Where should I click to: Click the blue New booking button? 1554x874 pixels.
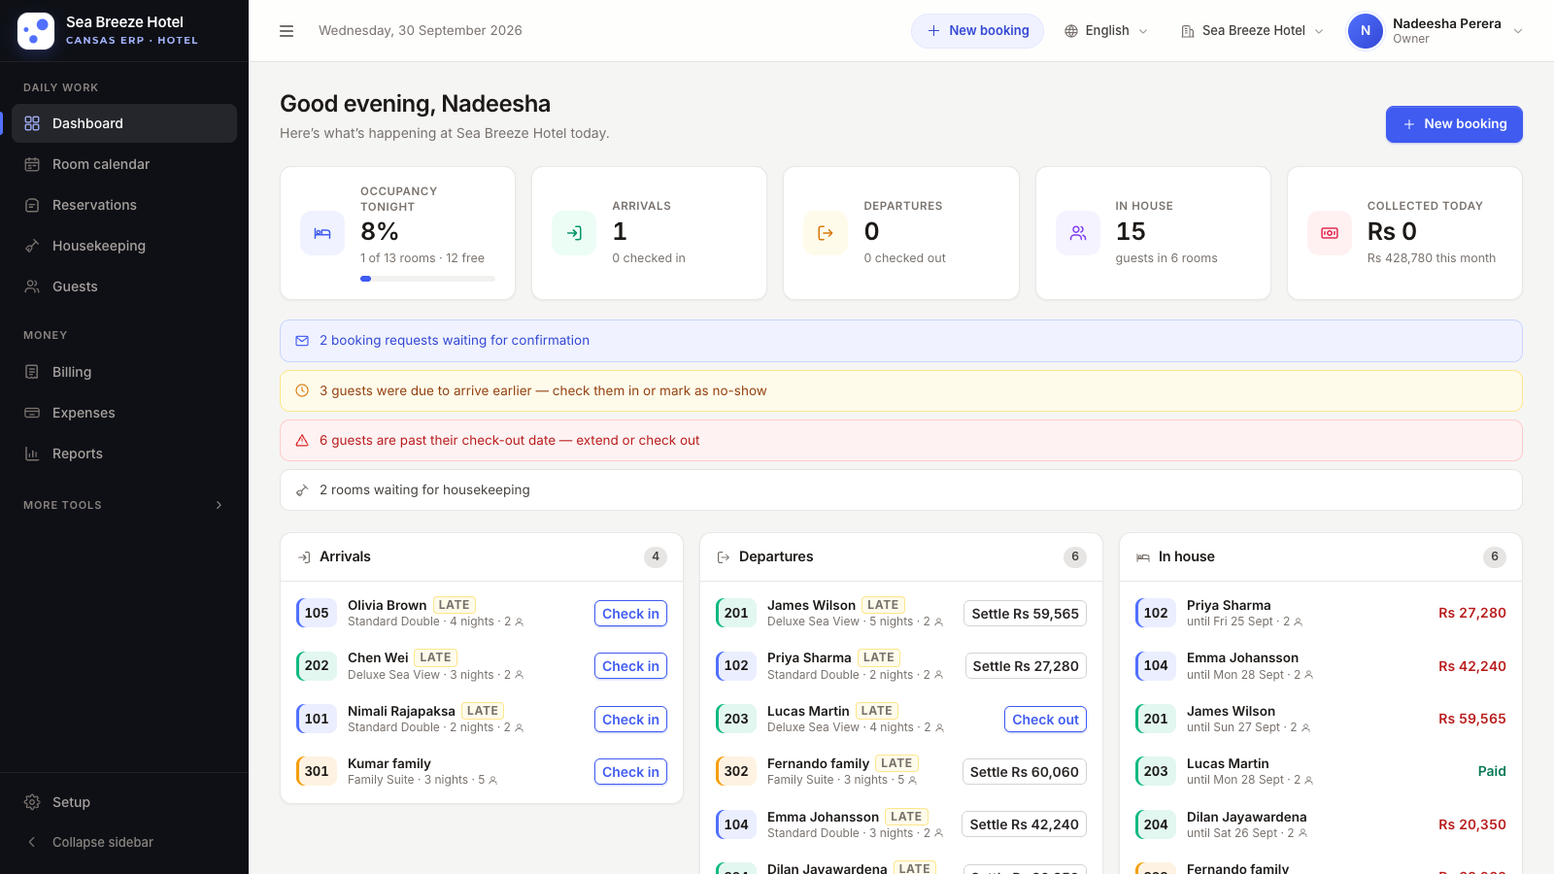1454,124
